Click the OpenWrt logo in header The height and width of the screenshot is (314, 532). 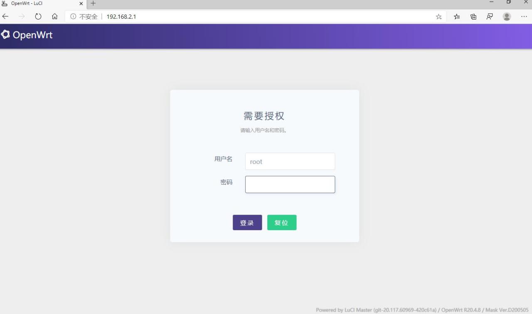(27, 35)
